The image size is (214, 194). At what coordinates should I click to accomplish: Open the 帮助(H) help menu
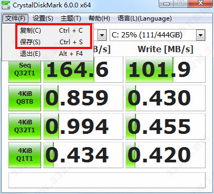(x=99, y=18)
